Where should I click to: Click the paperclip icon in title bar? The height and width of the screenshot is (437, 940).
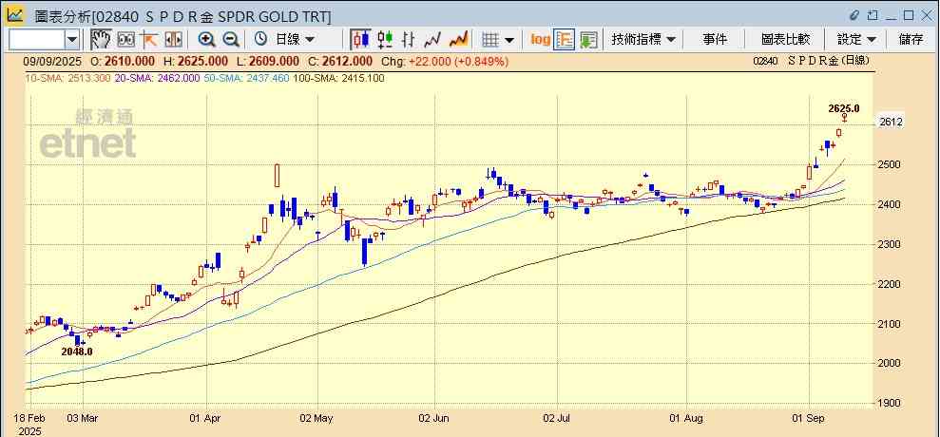click(854, 15)
